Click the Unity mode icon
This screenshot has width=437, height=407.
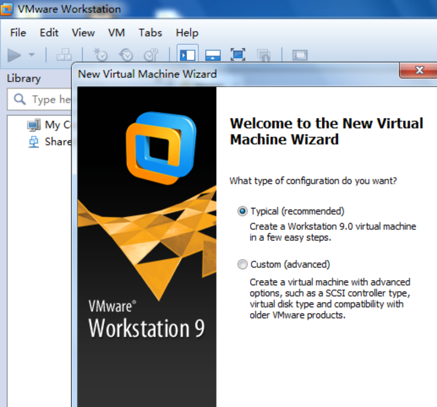(x=264, y=55)
